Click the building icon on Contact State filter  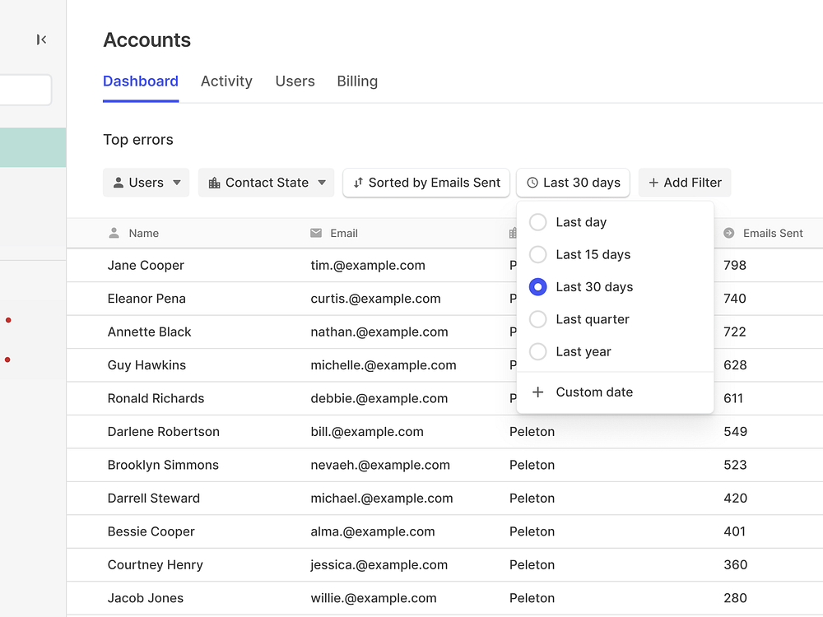point(214,183)
